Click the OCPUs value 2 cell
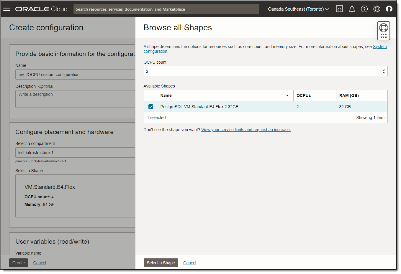The height and width of the screenshot is (274, 401). point(298,107)
